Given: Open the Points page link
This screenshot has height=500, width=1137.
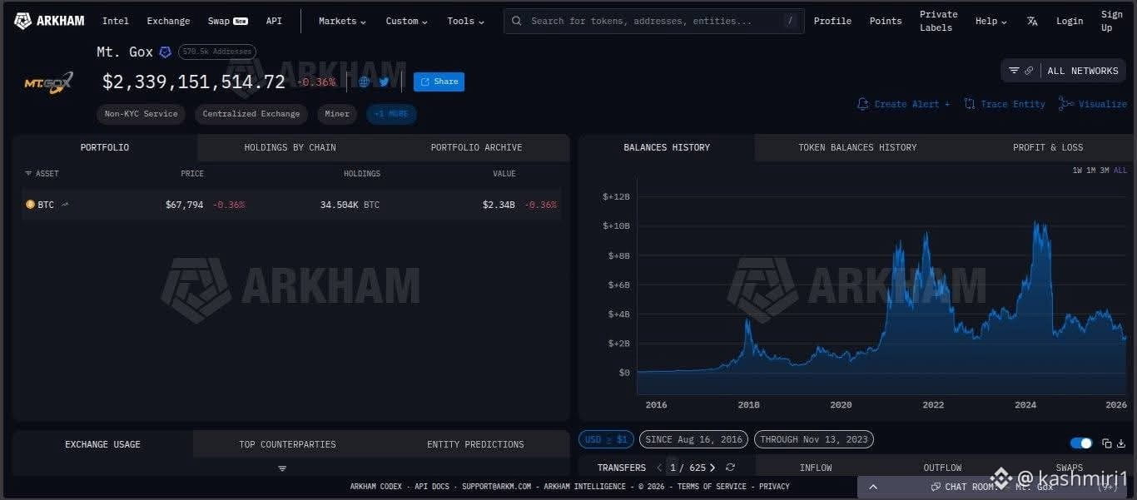Looking at the screenshot, I should (x=886, y=21).
